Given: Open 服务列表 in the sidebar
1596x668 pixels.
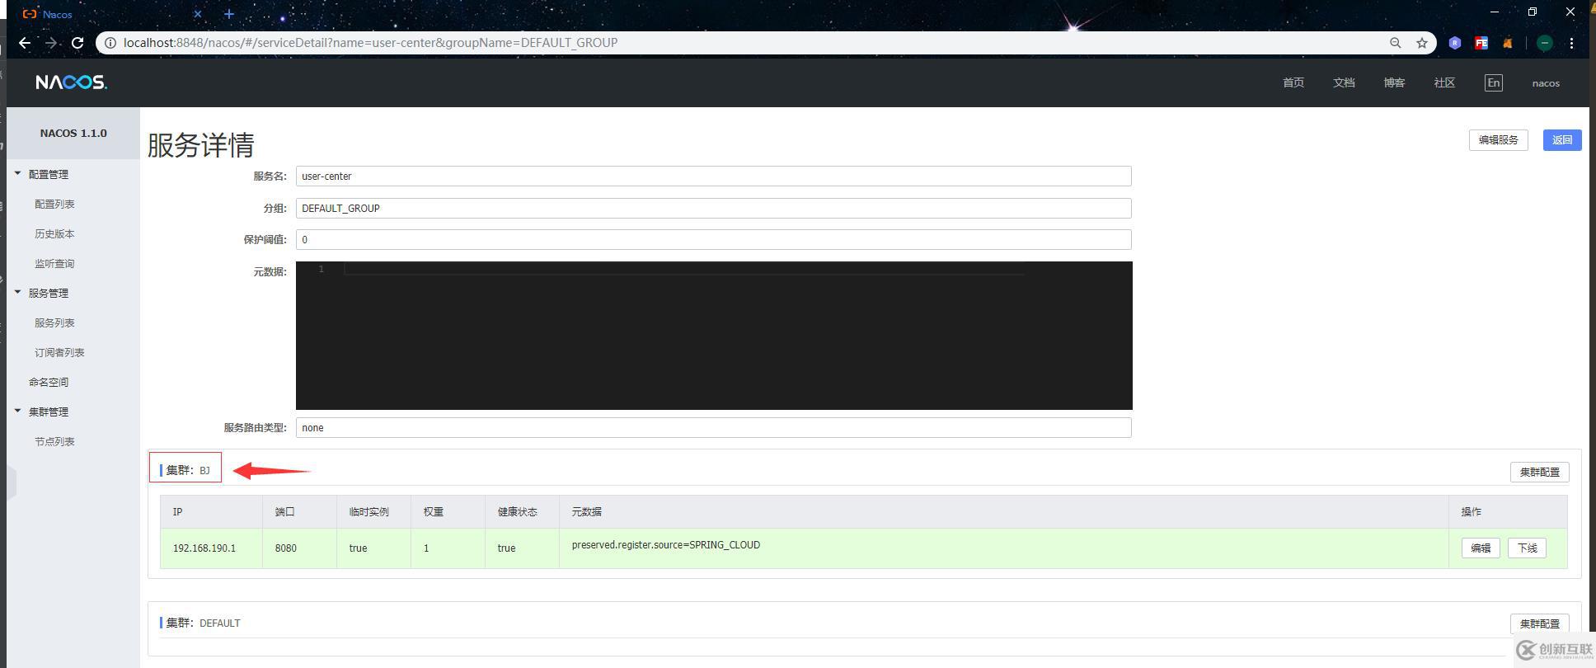Looking at the screenshot, I should click(x=54, y=322).
